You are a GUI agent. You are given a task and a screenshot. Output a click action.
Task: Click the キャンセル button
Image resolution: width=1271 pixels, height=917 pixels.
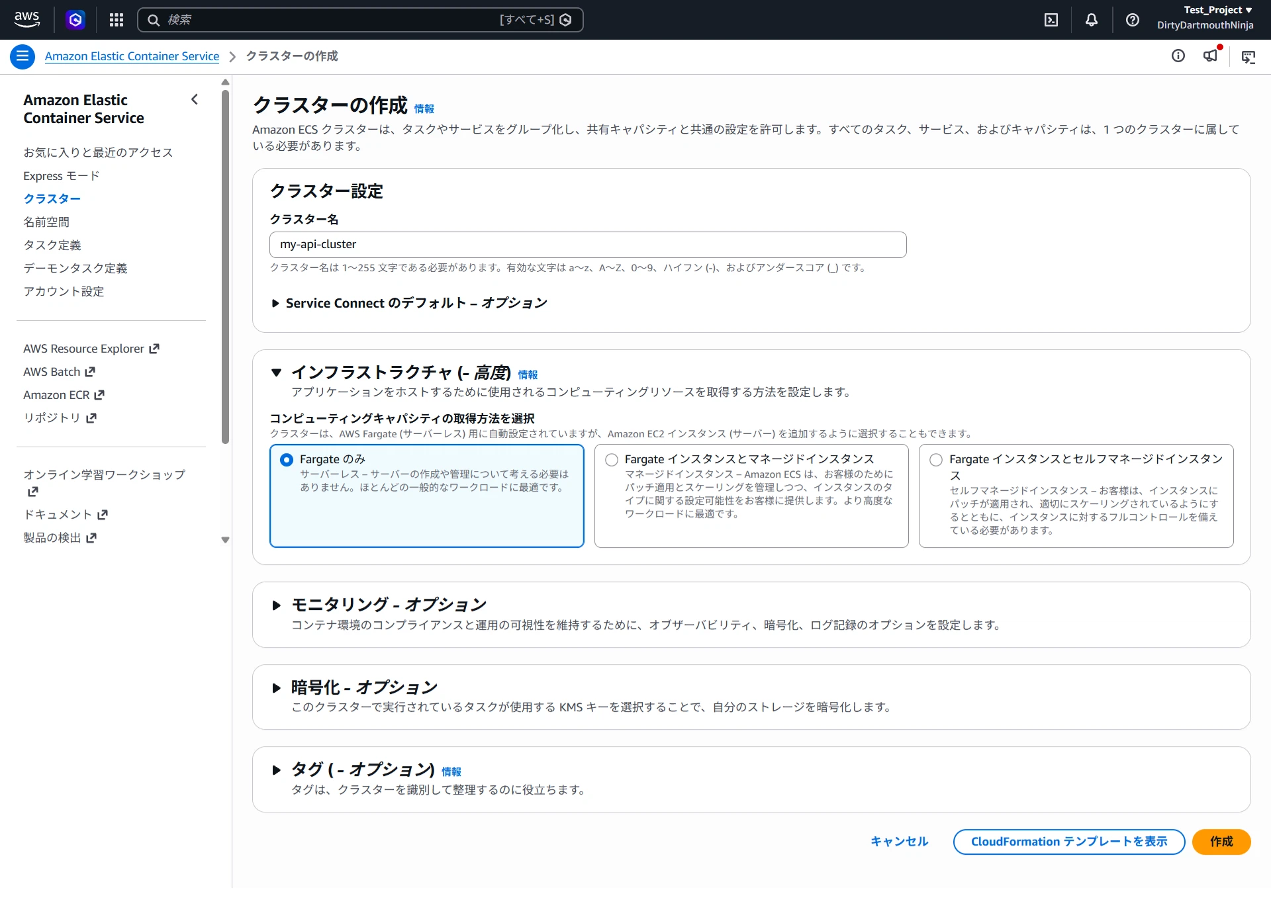[x=899, y=842]
